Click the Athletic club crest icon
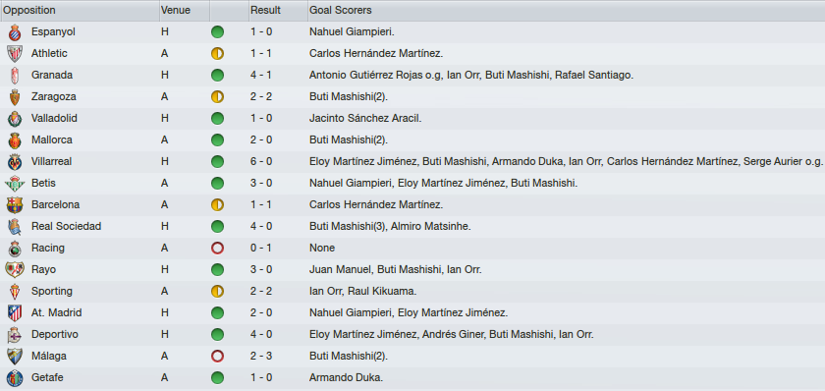This screenshot has width=825, height=391. coord(14,54)
